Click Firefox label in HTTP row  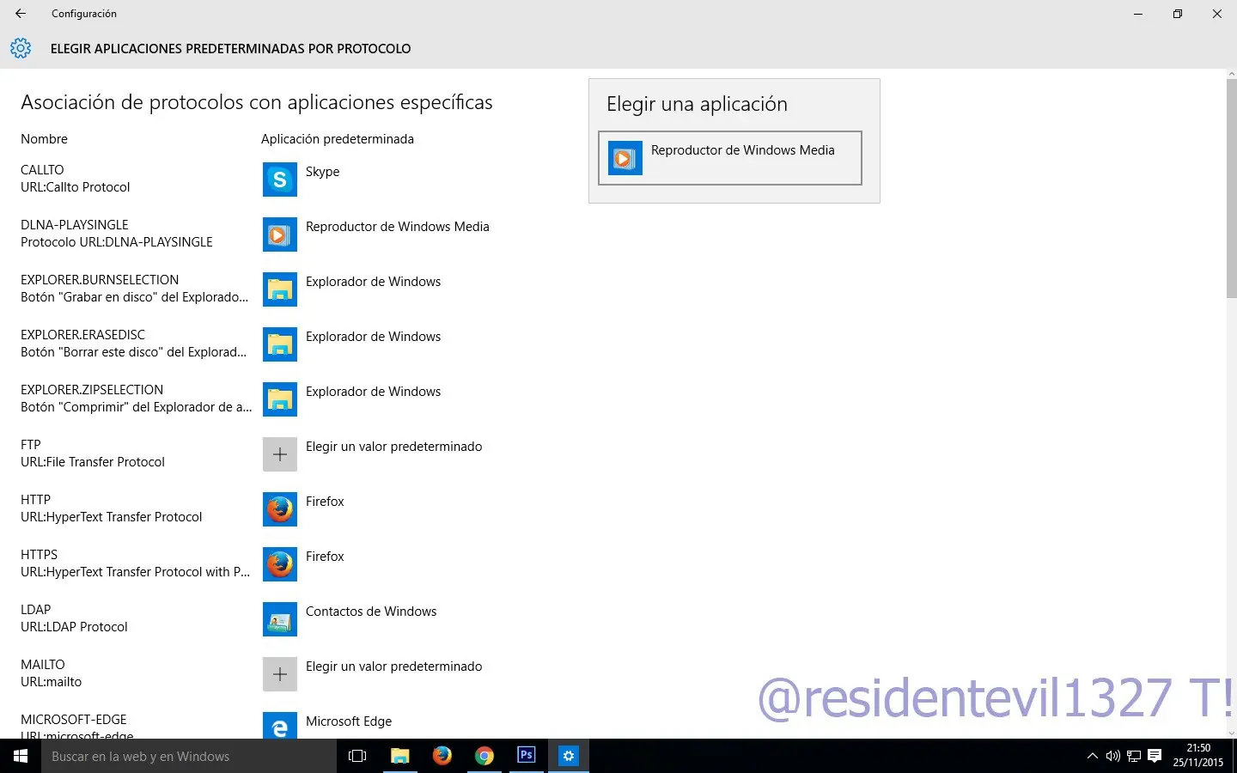[x=325, y=502]
